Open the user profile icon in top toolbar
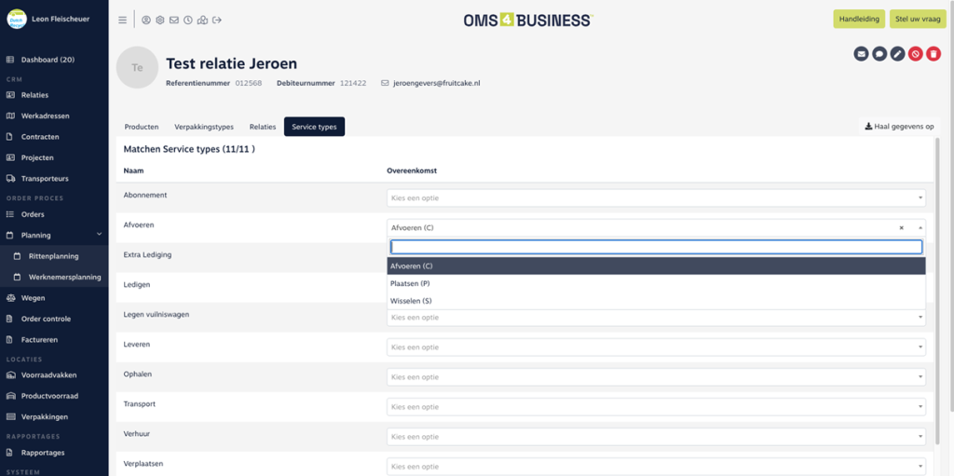Viewport: 954px width, 476px height. 146,20
